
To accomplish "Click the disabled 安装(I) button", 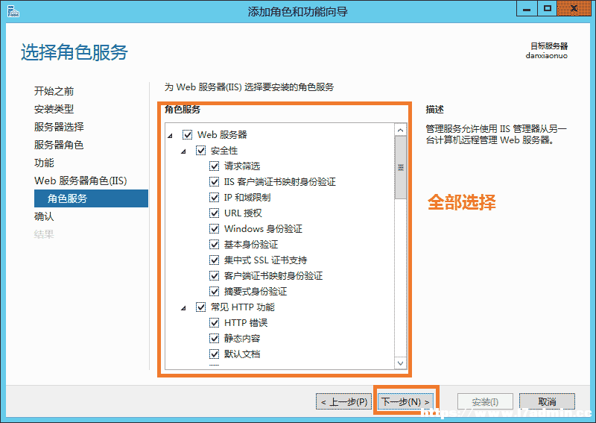I will coord(485,401).
